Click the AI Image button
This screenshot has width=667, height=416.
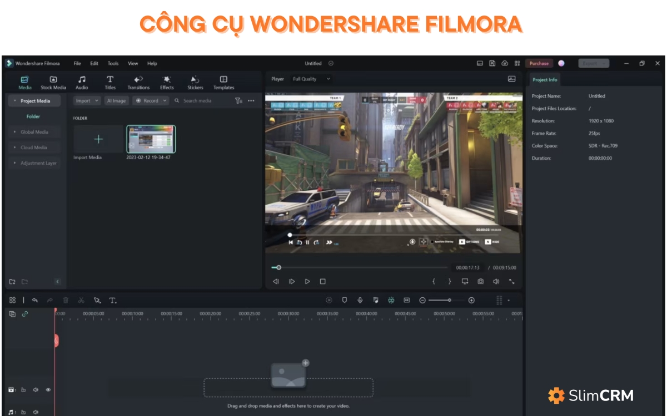click(x=116, y=101)
